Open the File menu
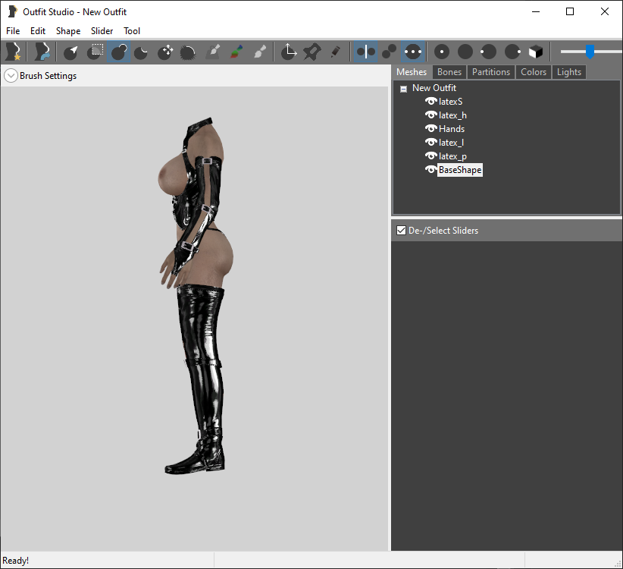Image resolution: width=623 pixels, height=569 pixels. (x=13, y=31)
